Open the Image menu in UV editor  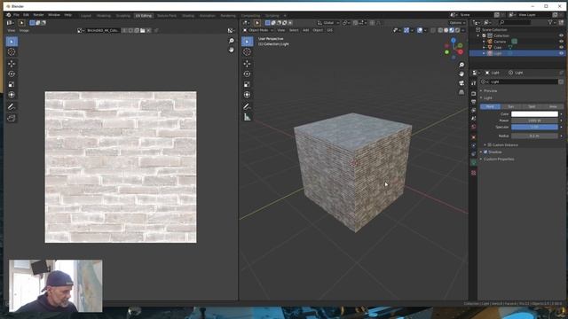[x=24, y=31]
